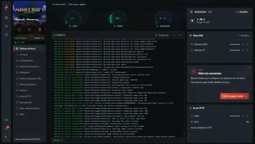Restart the server with the circular arrow icon
Viewport: 255px width, 144px height.
click(30, 30)
